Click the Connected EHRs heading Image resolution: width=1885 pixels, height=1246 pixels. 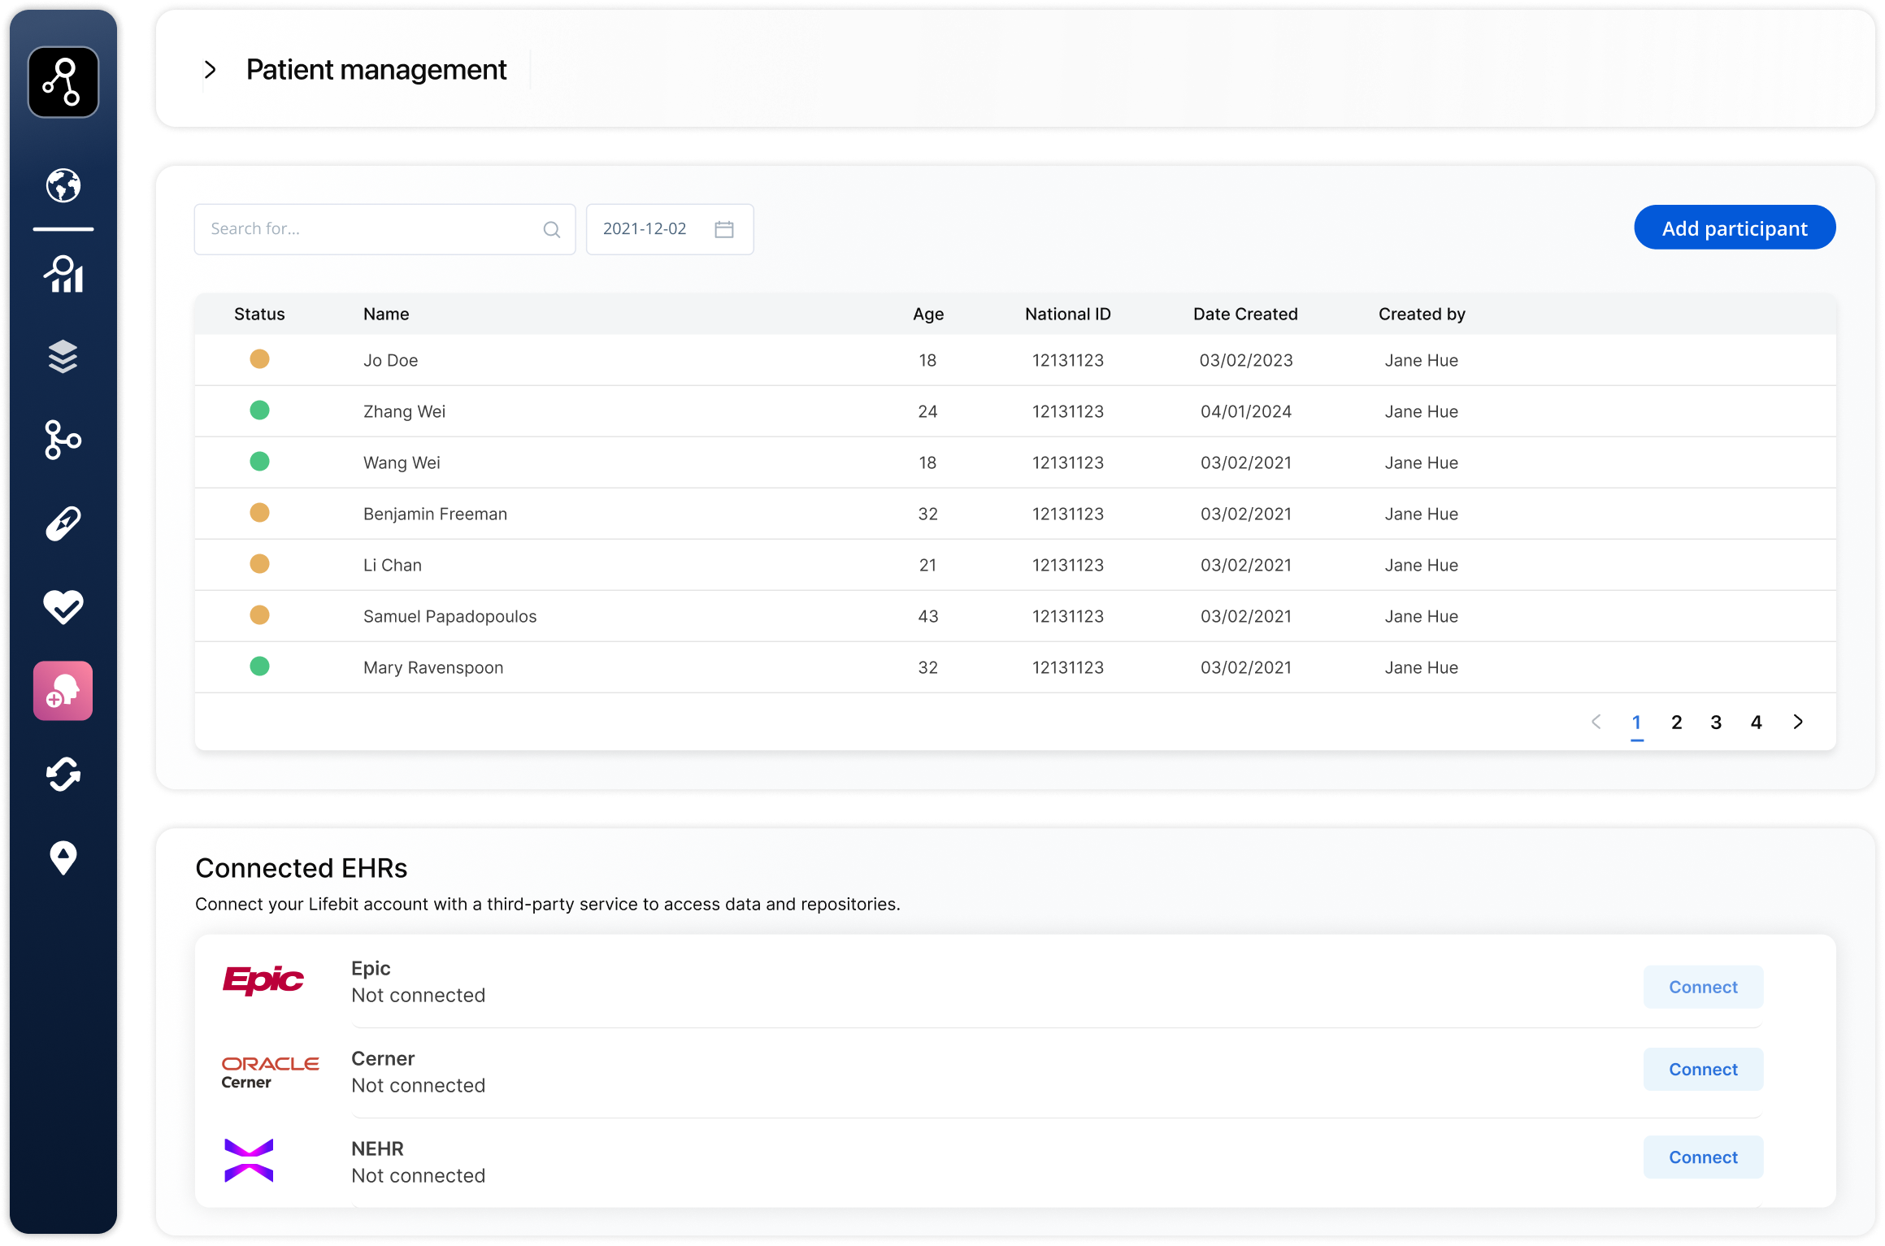(x=301, y=868)
